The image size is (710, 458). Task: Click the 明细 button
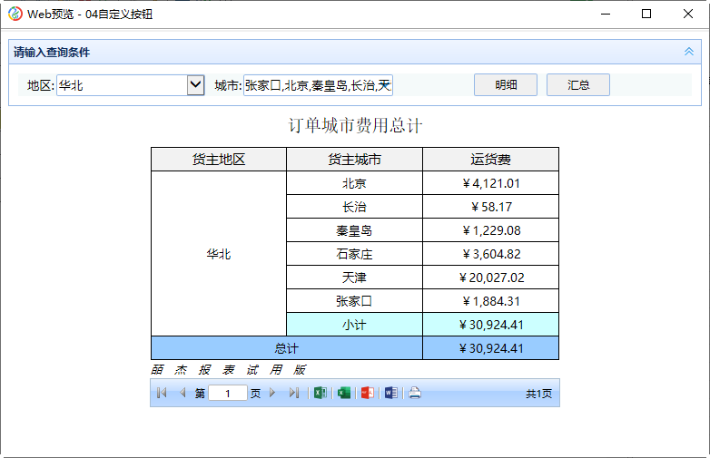click(506, 85)
